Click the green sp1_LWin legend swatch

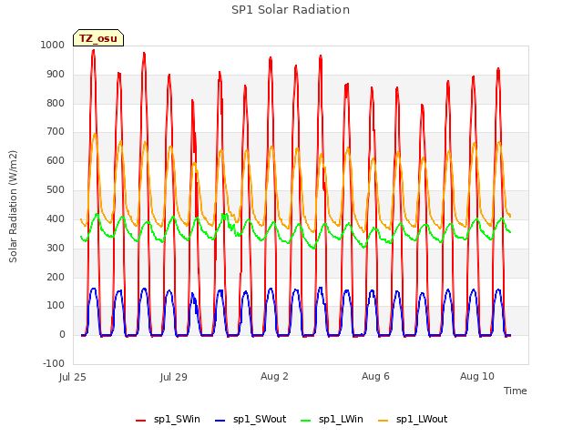coord(305,420)
